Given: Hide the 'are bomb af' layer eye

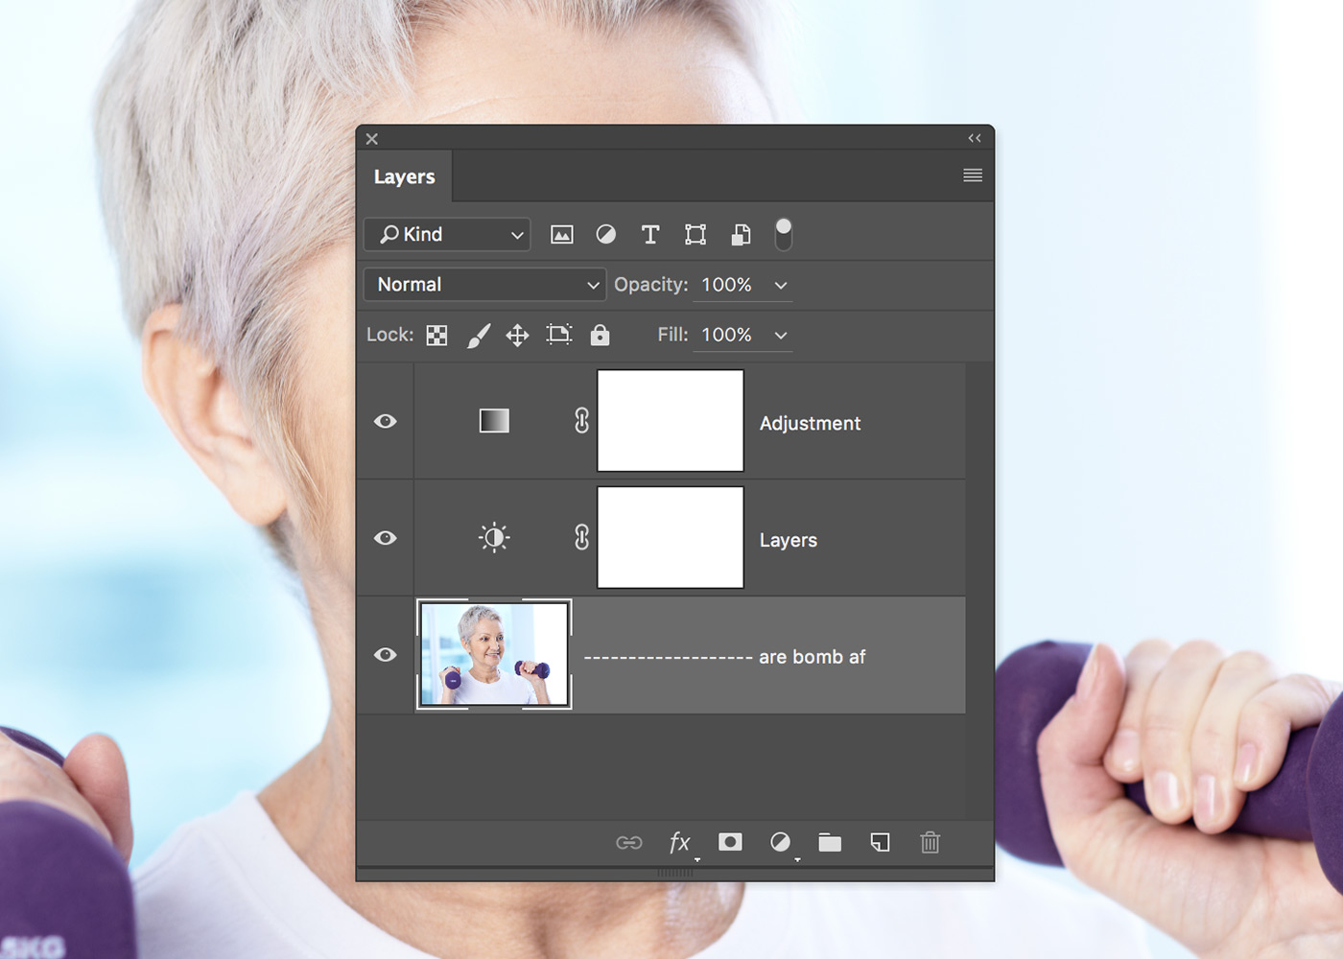Looking at the screenshot, I should tap(386, 655).
